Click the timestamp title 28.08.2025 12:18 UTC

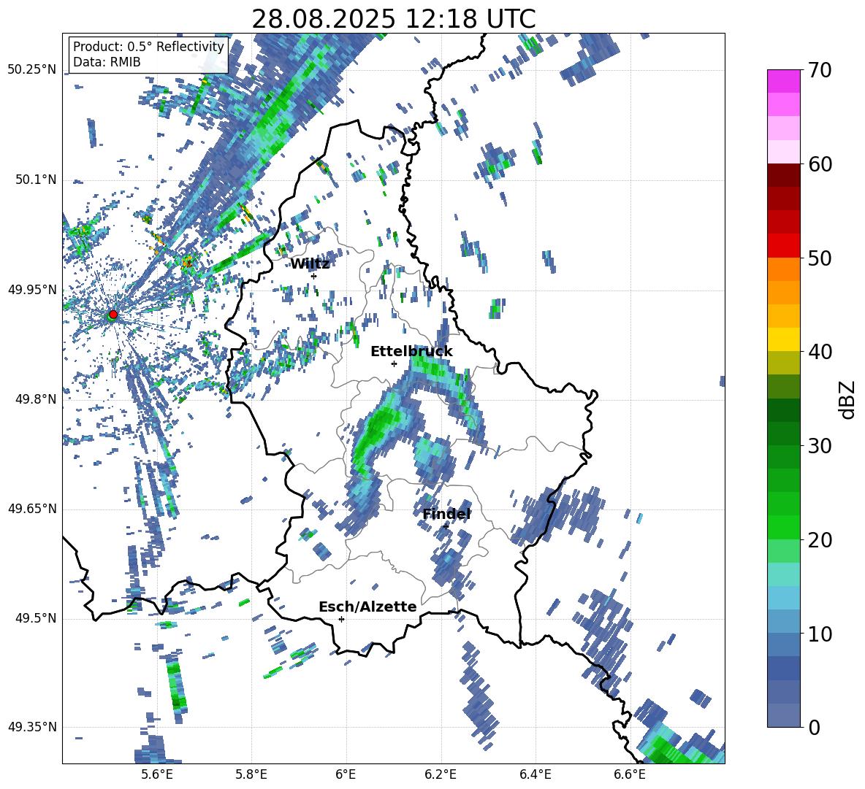[393, 19]
